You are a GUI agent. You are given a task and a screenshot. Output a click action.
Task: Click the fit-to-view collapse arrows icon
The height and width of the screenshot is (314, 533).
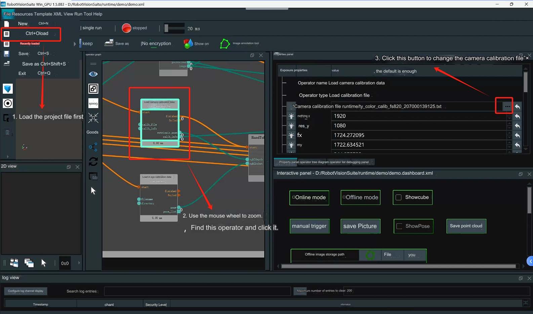click(x=93, y=118)
